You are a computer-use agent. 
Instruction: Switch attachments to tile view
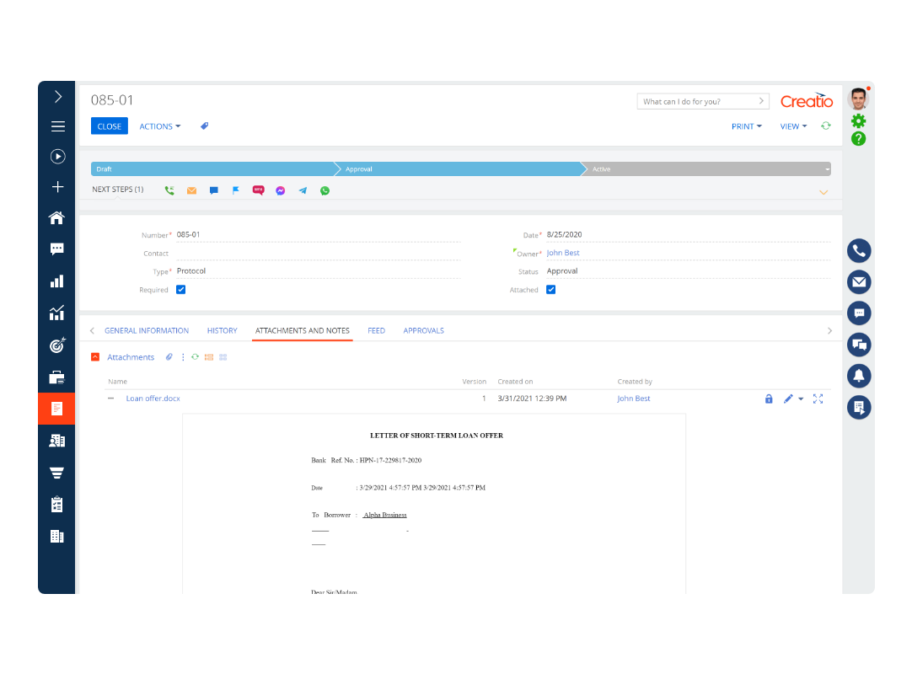223,357
